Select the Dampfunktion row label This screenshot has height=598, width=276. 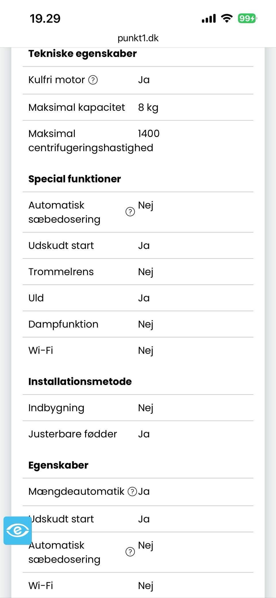coord(63,324)
